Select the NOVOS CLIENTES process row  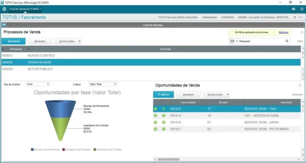coord(40,56)
